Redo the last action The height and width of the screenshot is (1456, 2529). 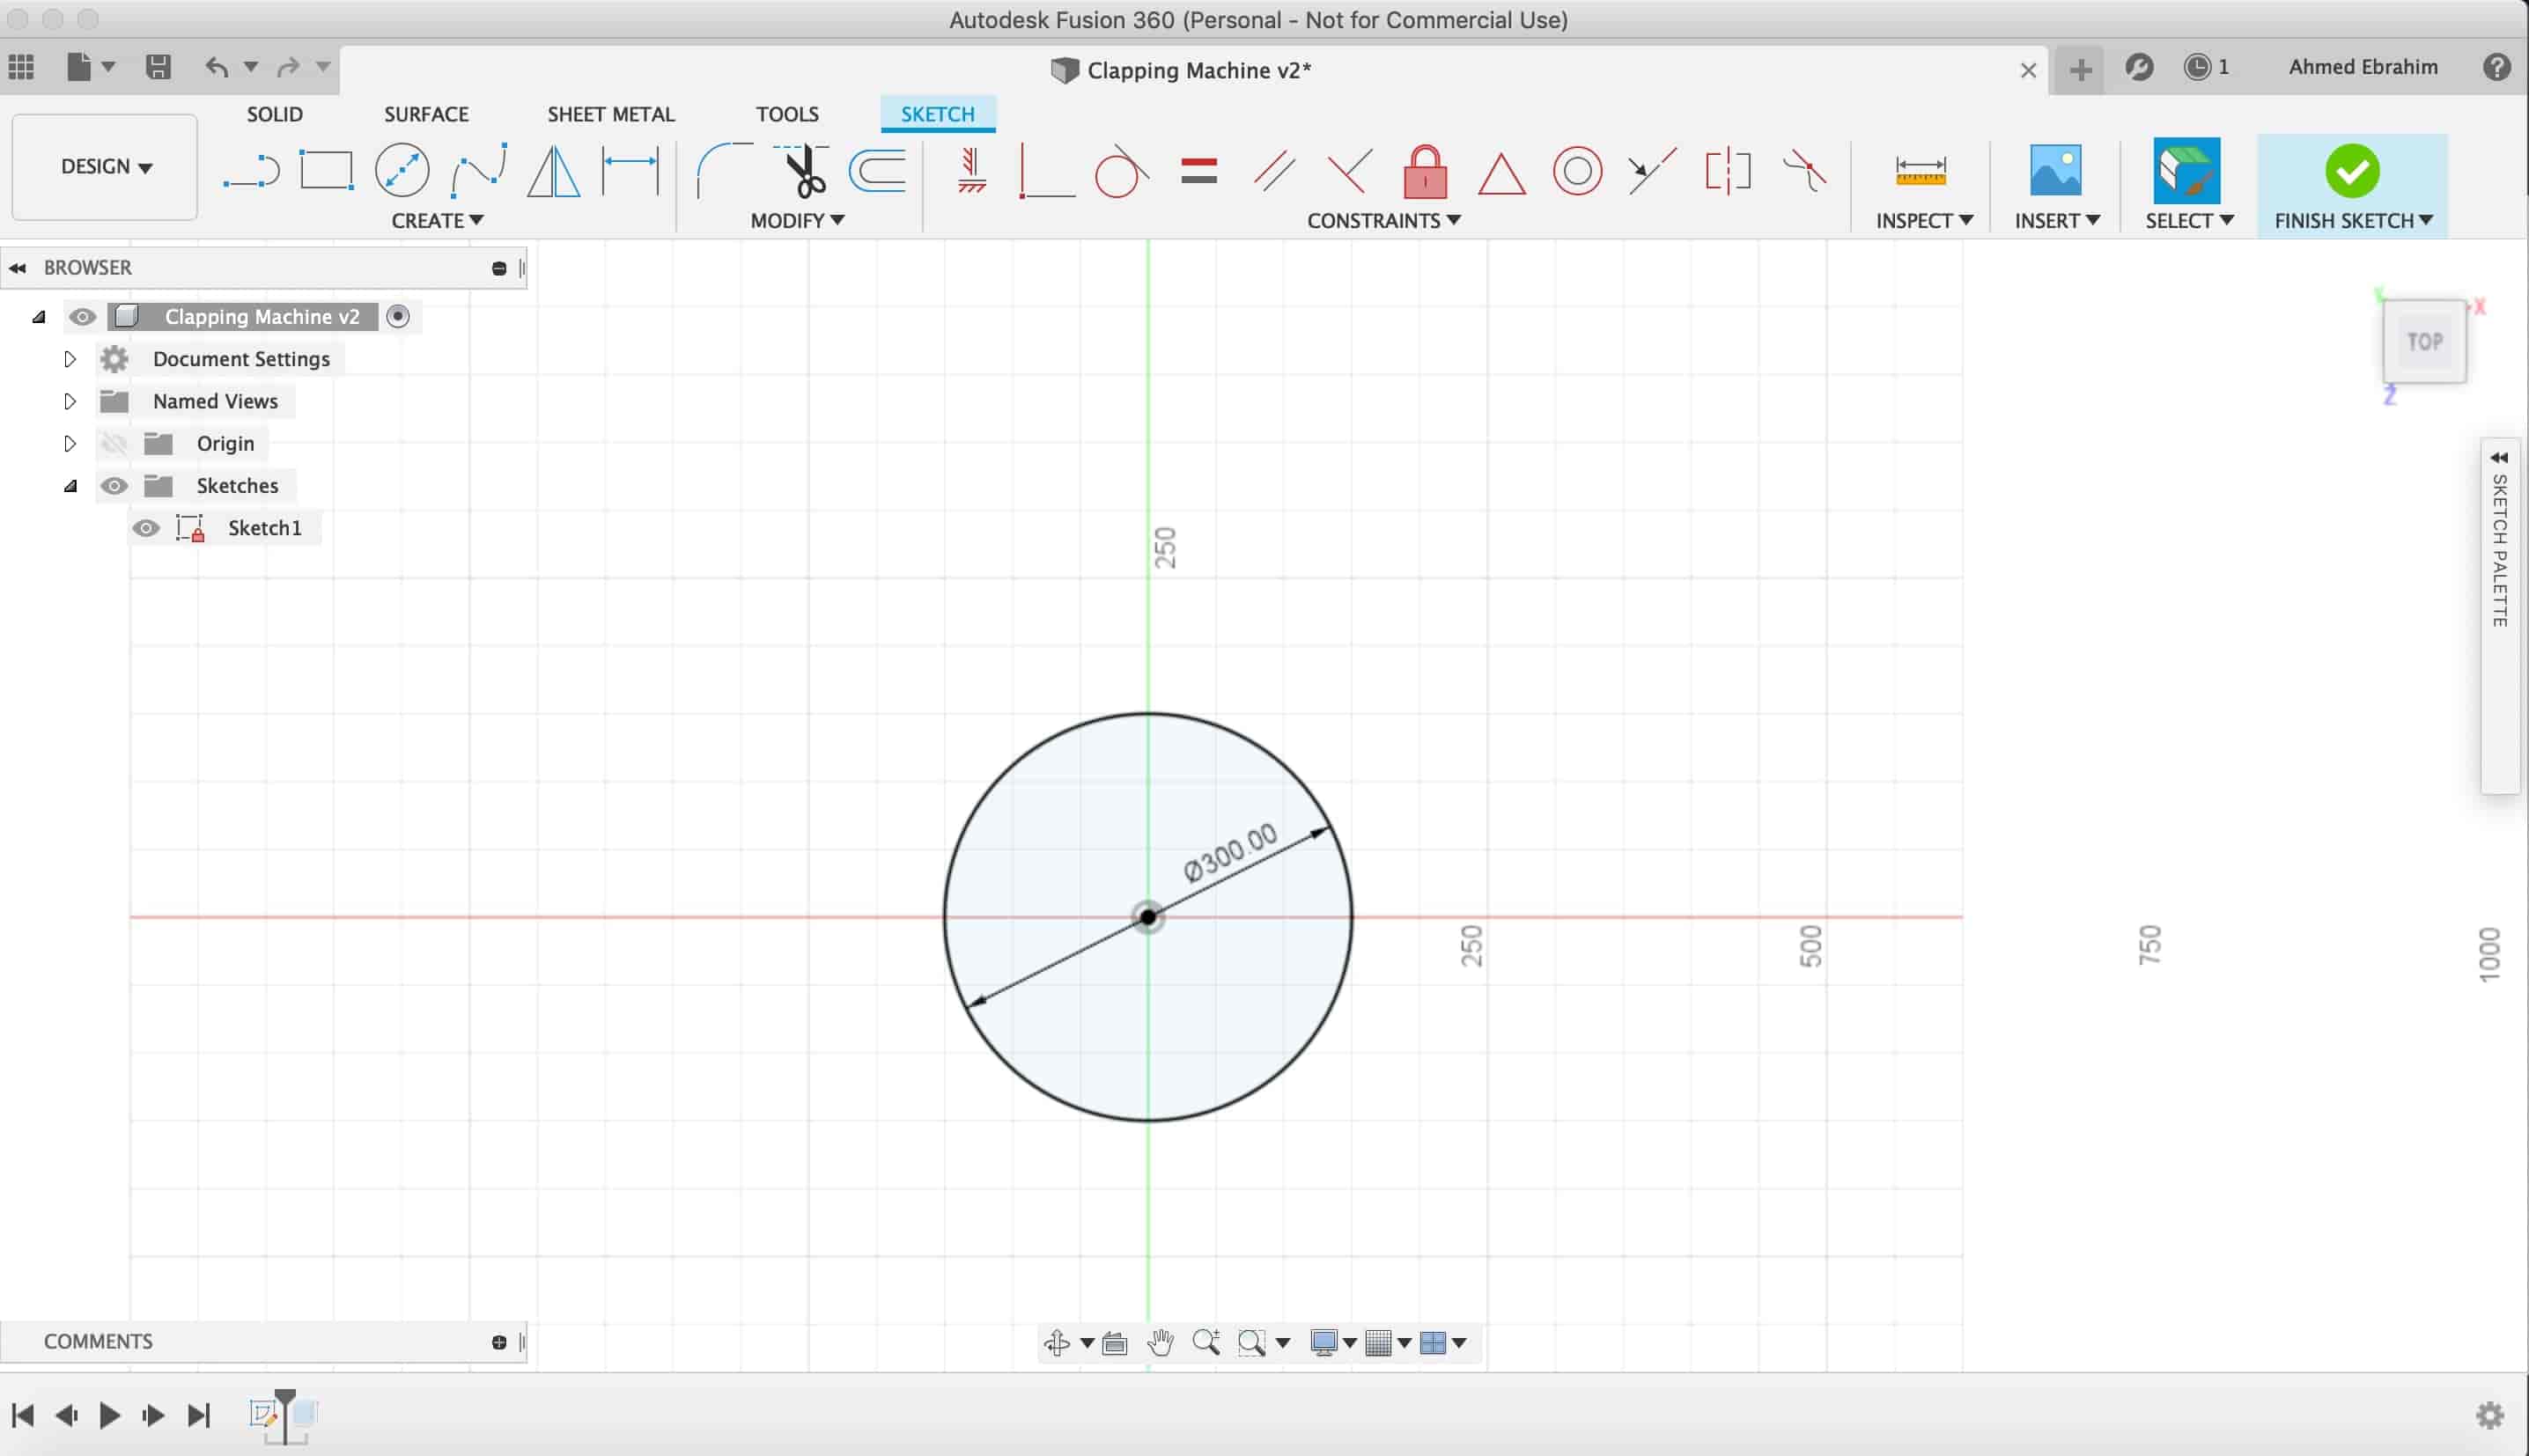288,67
